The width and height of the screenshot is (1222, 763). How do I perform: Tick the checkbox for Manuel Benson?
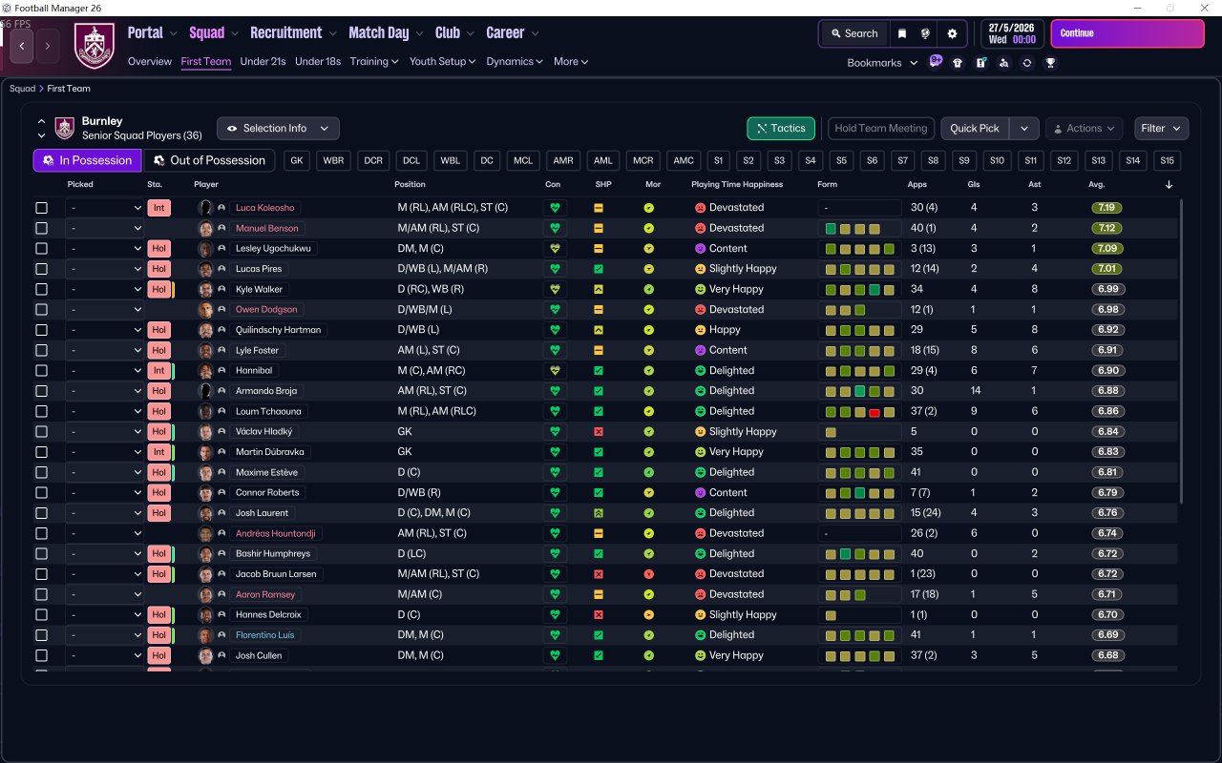(x=41, y=228)
